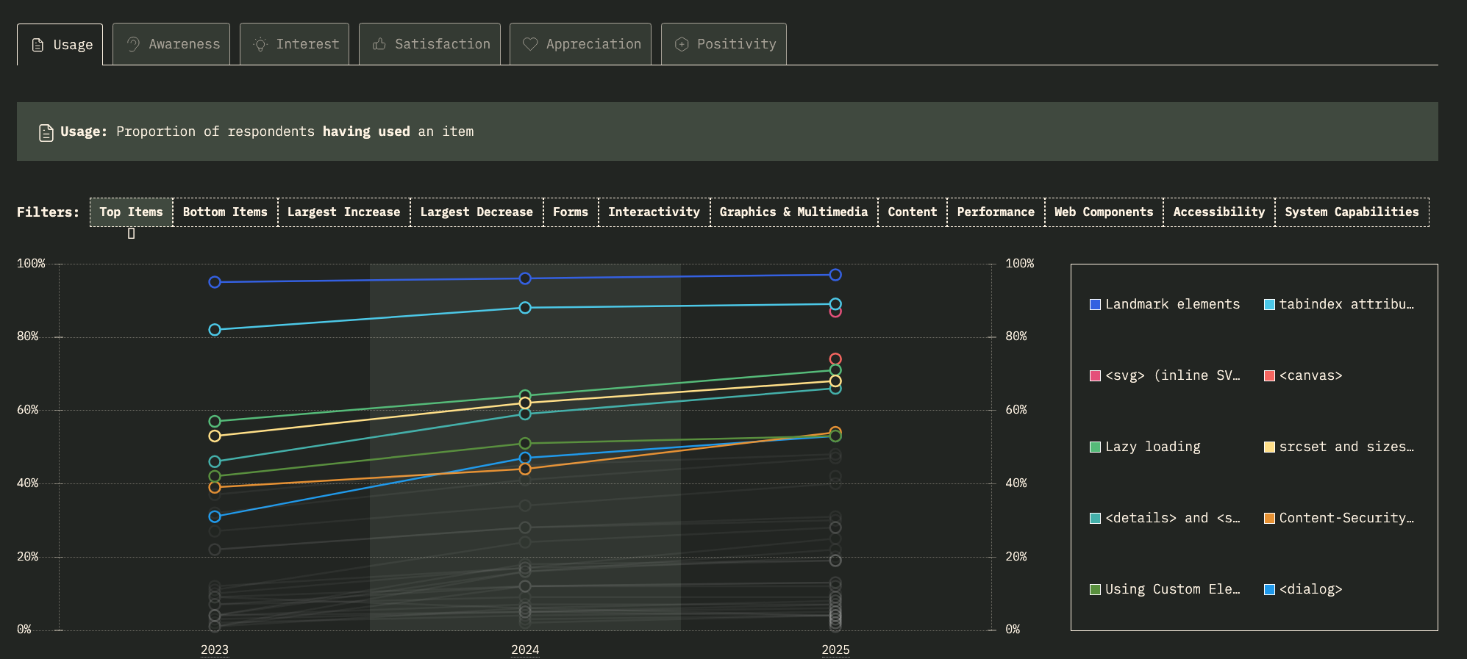The image size is (1467, 659).
Task: Enable the Largest Increase filter
Action: point(343,212)
